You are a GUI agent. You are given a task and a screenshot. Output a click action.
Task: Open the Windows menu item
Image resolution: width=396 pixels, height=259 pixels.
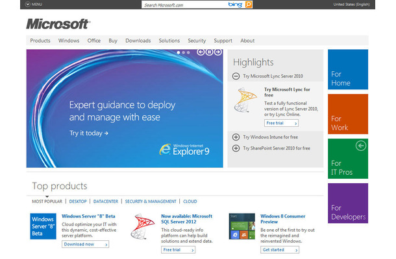click(x=69, y=41)
